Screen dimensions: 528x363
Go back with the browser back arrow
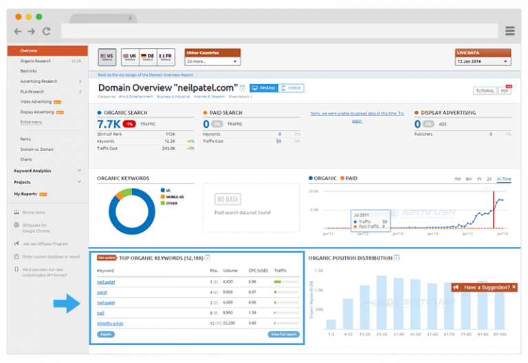click(18, 31)
